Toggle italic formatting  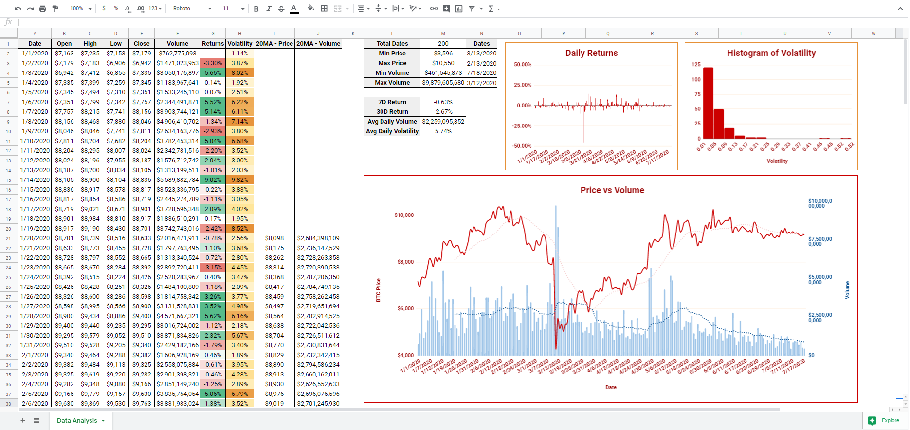(x=269, y=9)
